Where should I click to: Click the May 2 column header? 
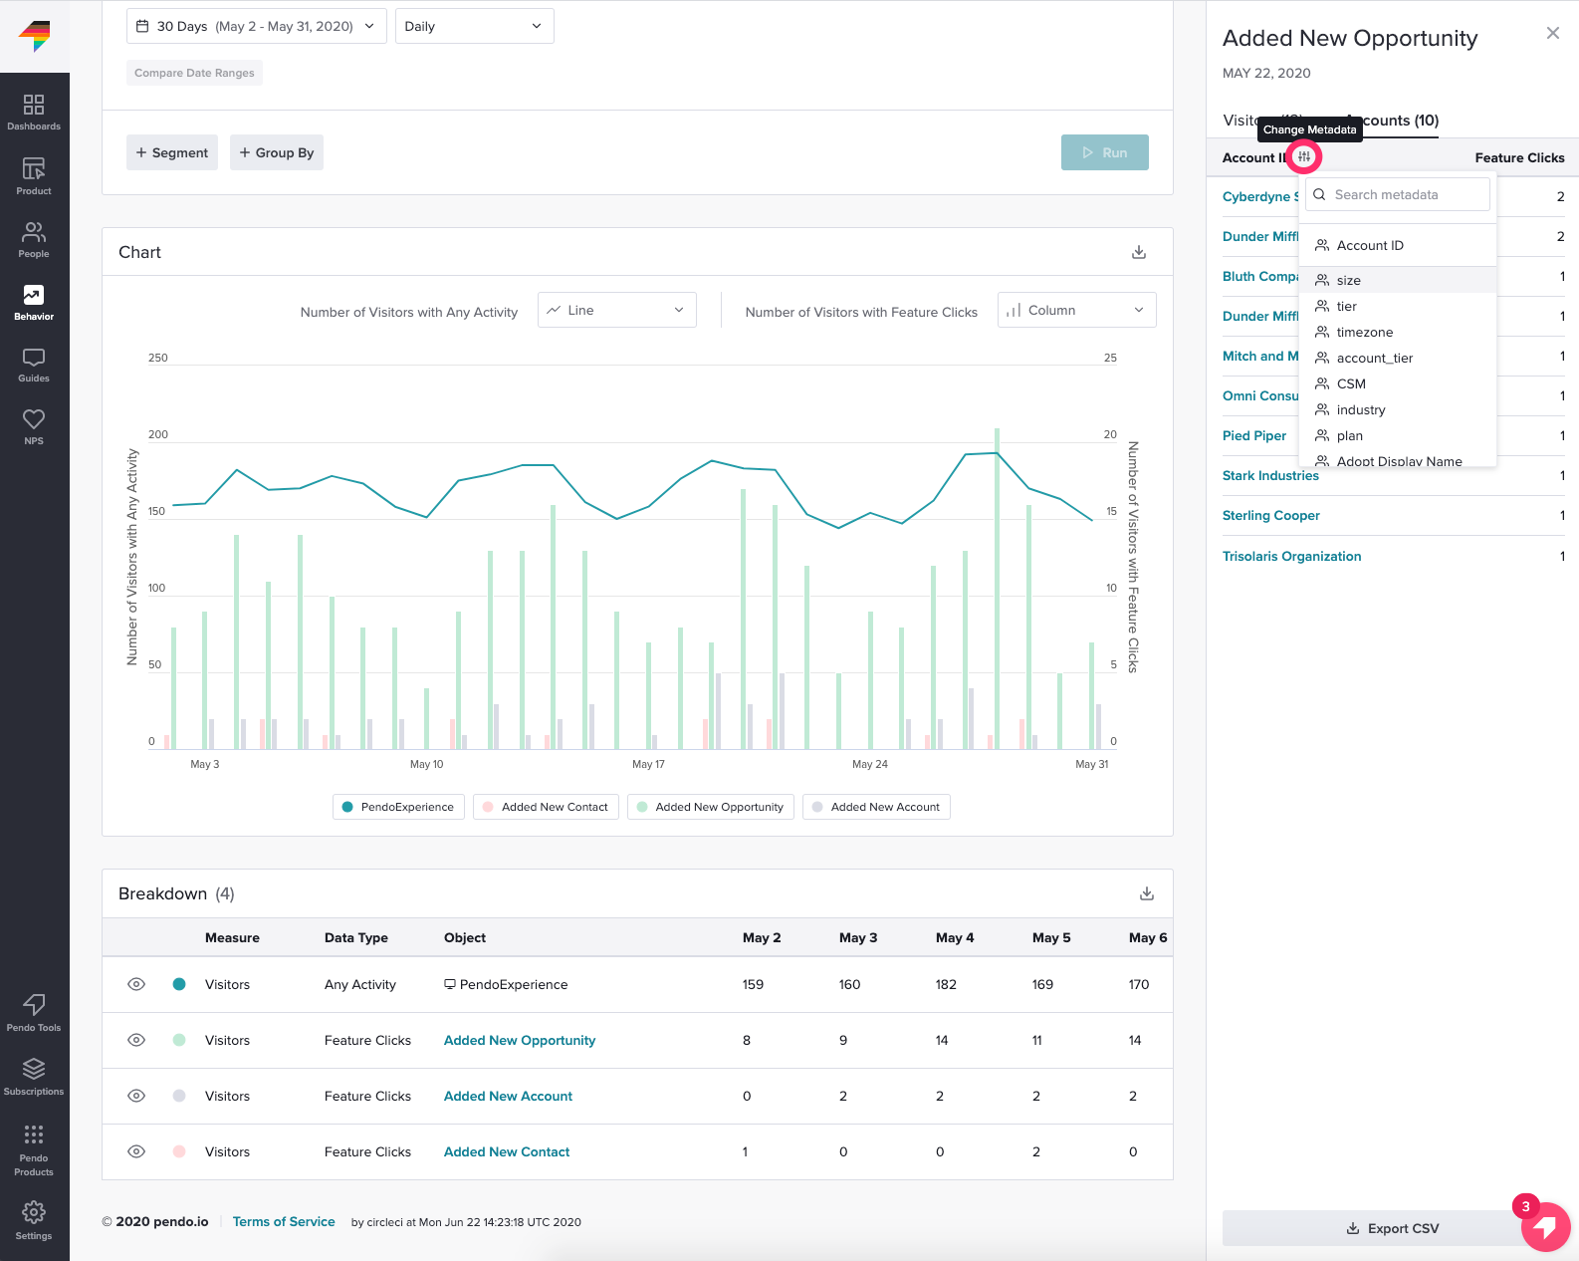pyautogui.click(x=762, y=937)
